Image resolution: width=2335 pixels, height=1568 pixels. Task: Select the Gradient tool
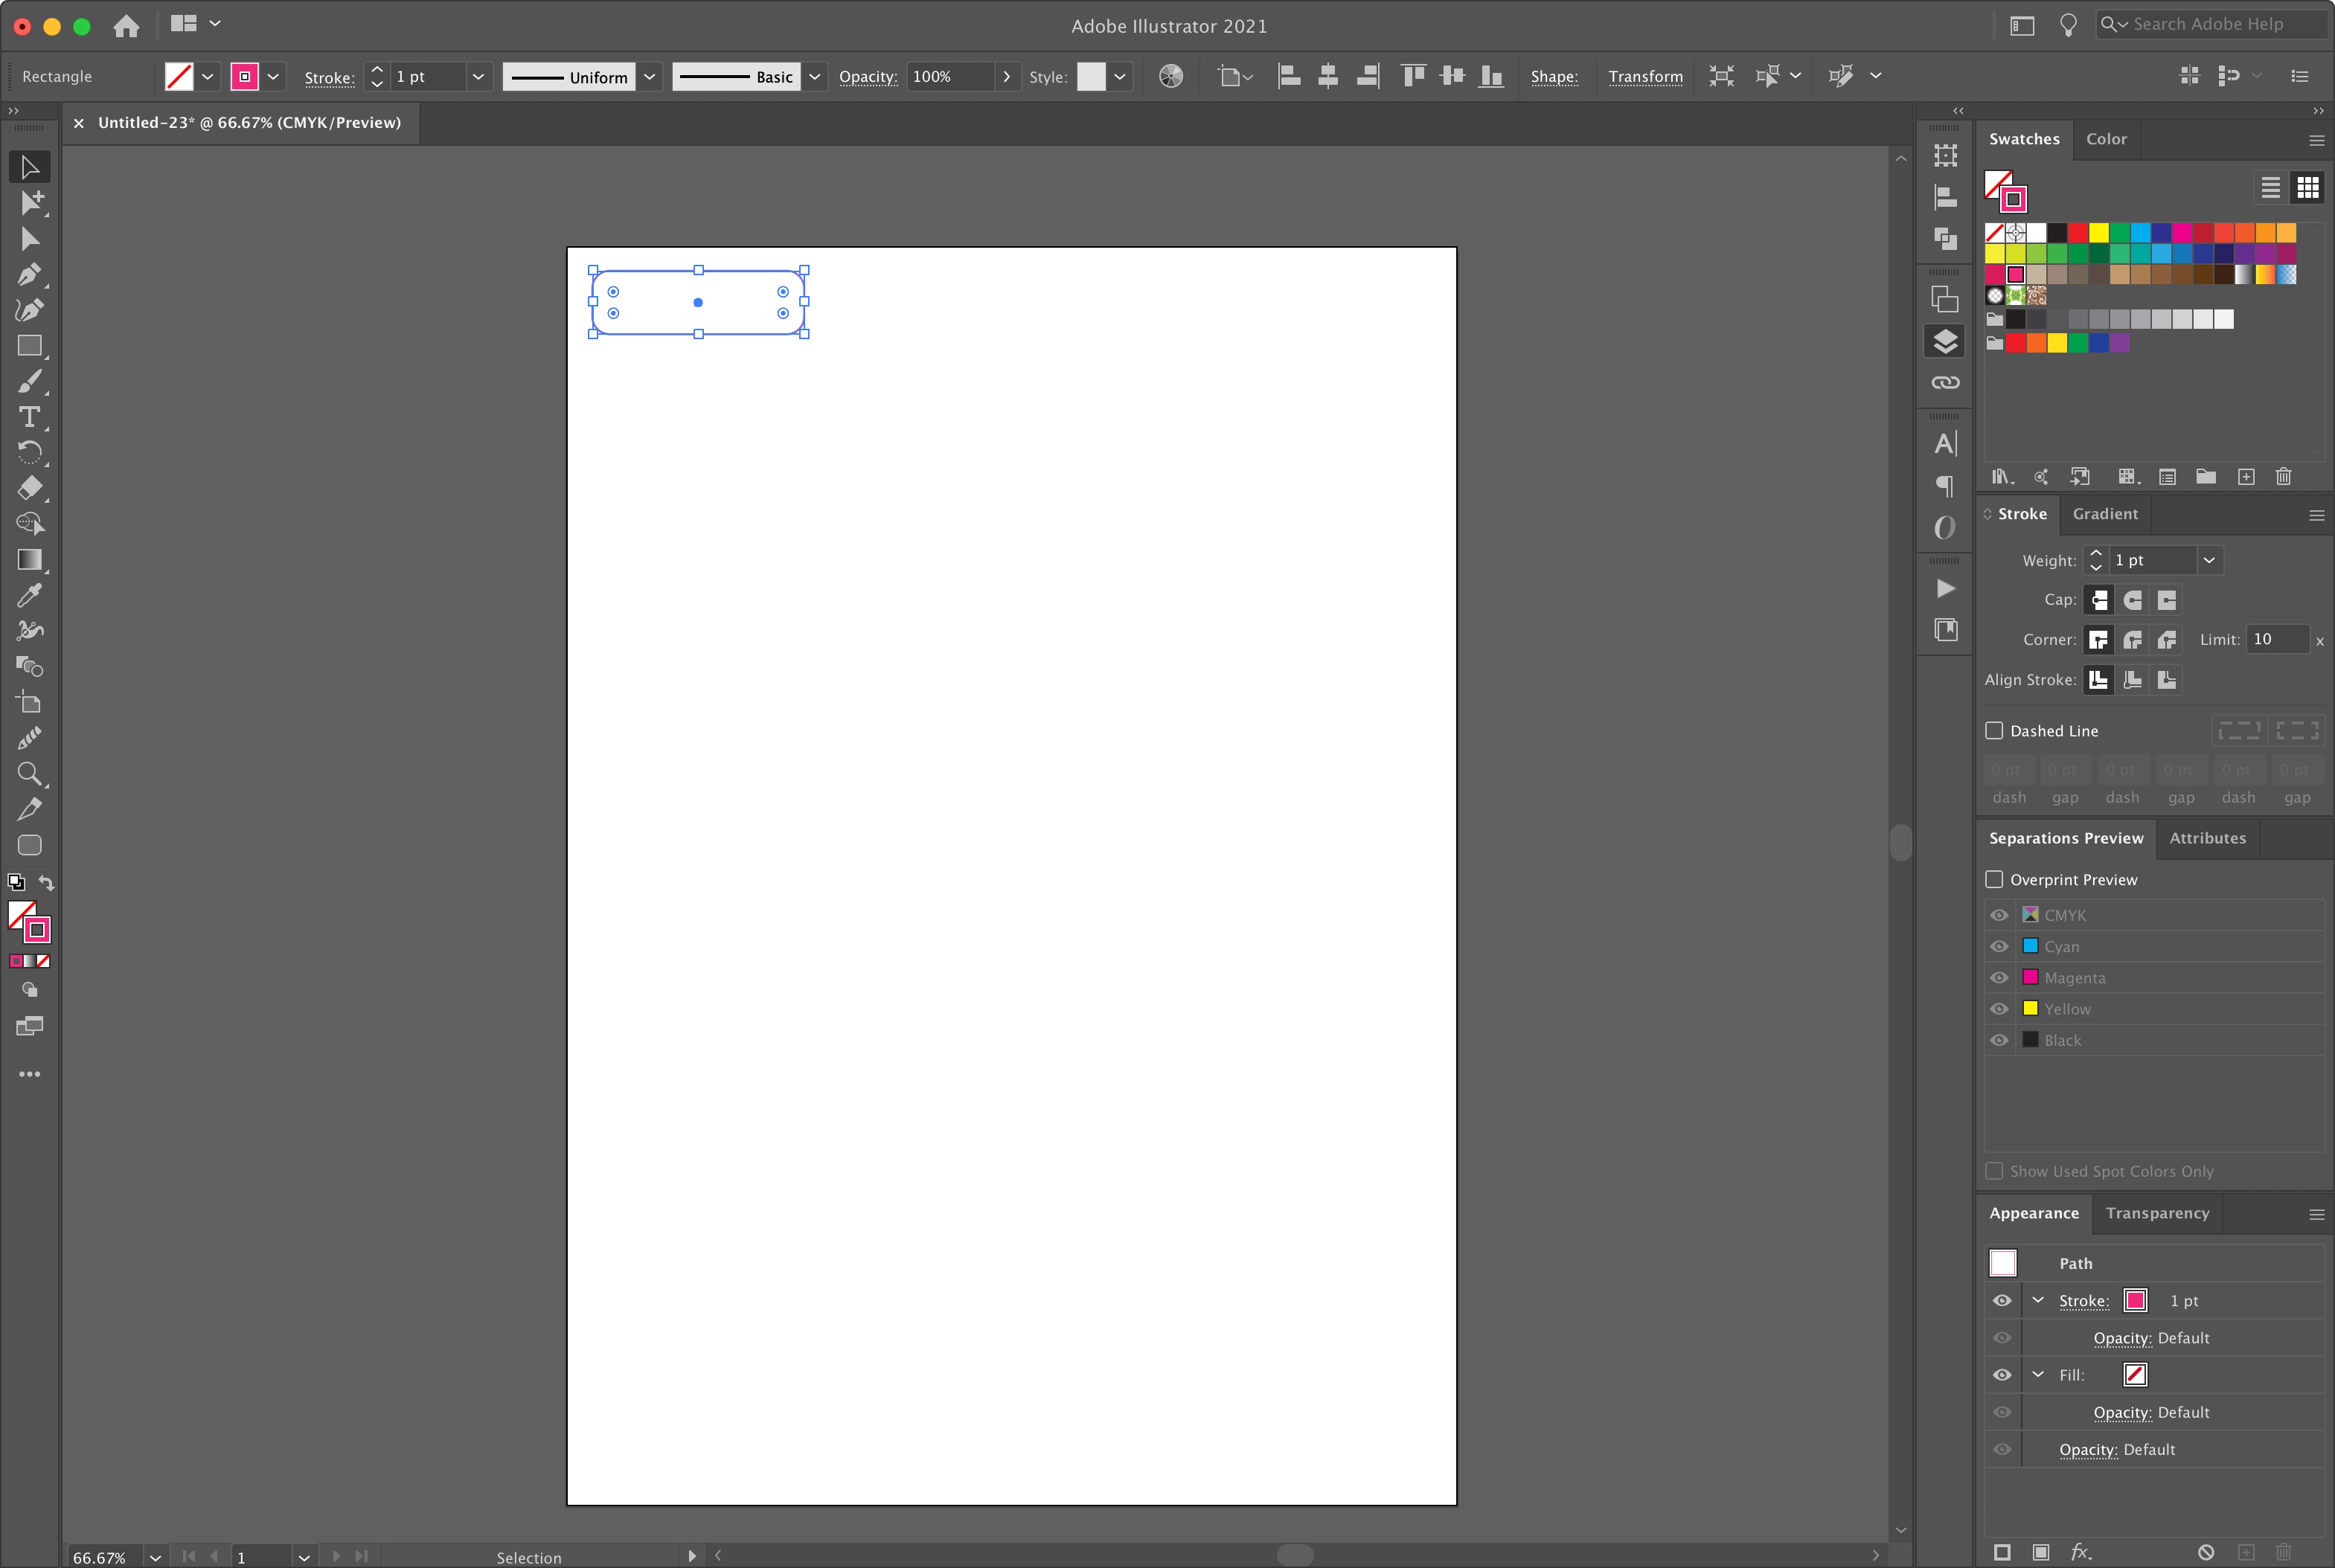pyautogui.click(x=29, y=559)
